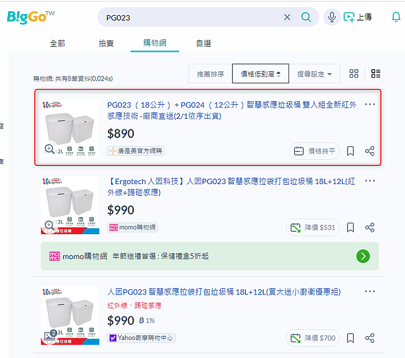405x358 pixels.
Task: Click the momo item product thumbnail
Action: (70, 205)
